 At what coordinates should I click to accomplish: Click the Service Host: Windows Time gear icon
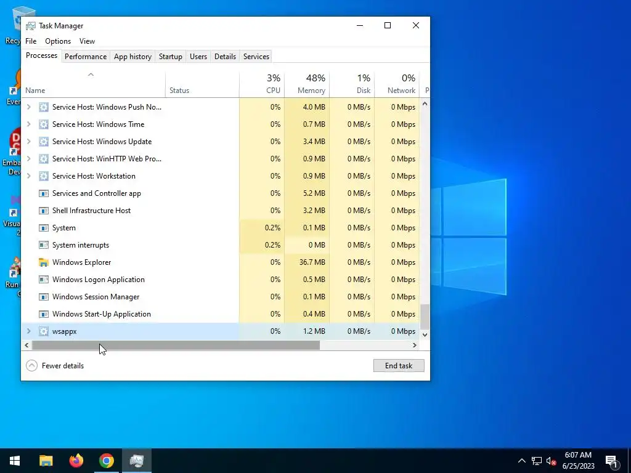(x=44, y=124)
